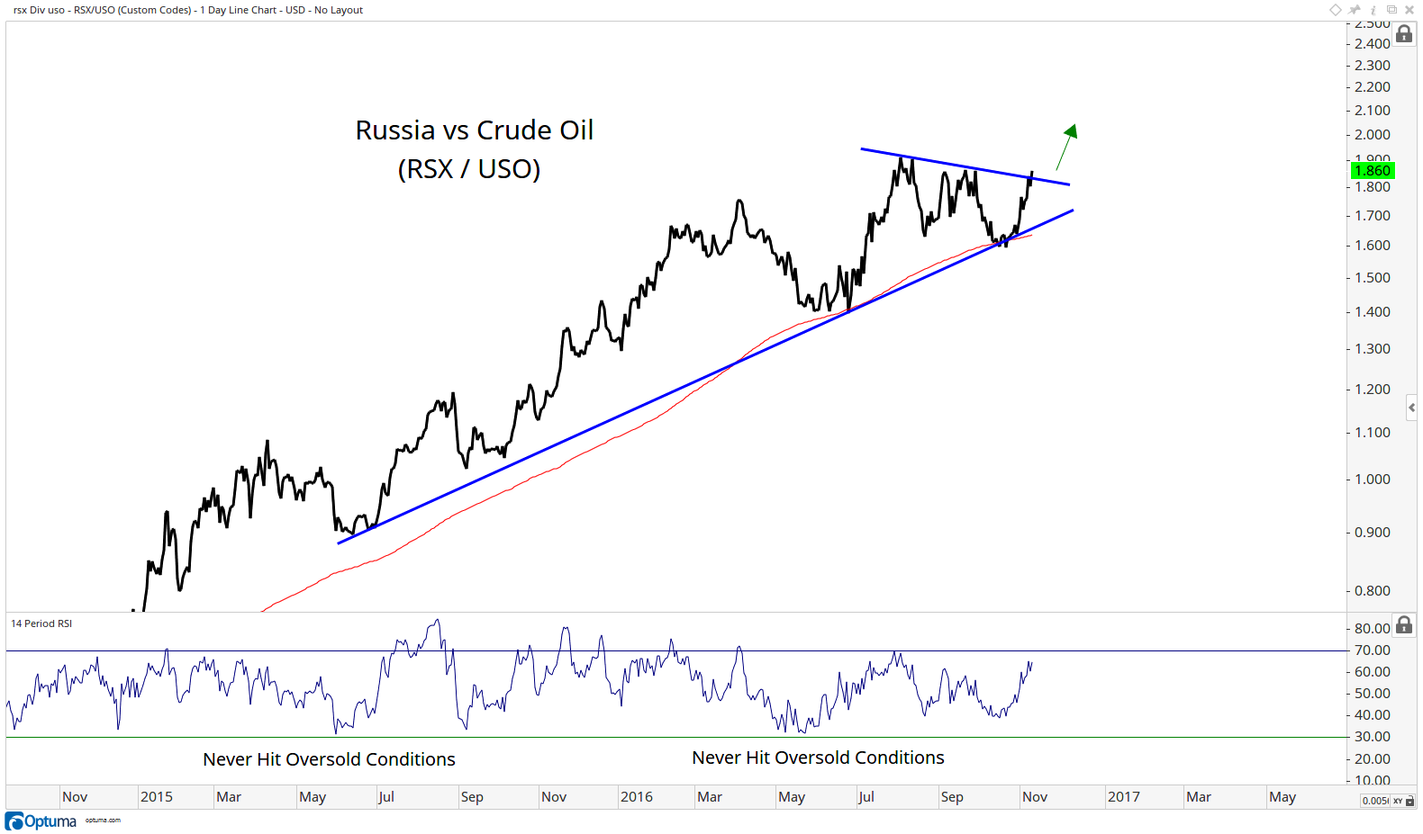Select the left 'Never Hit Oversold Conditions' note
Screen dimensions: 1423x834
(x=330, y=759)
